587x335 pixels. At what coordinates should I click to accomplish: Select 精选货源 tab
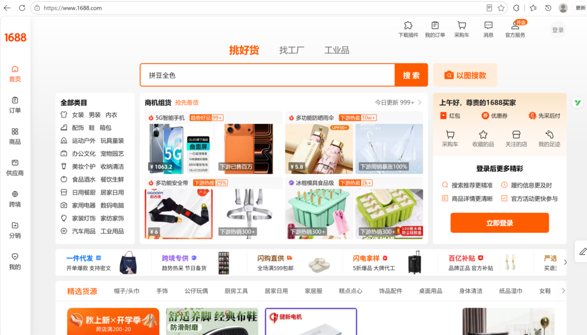[x=82, y=291]
